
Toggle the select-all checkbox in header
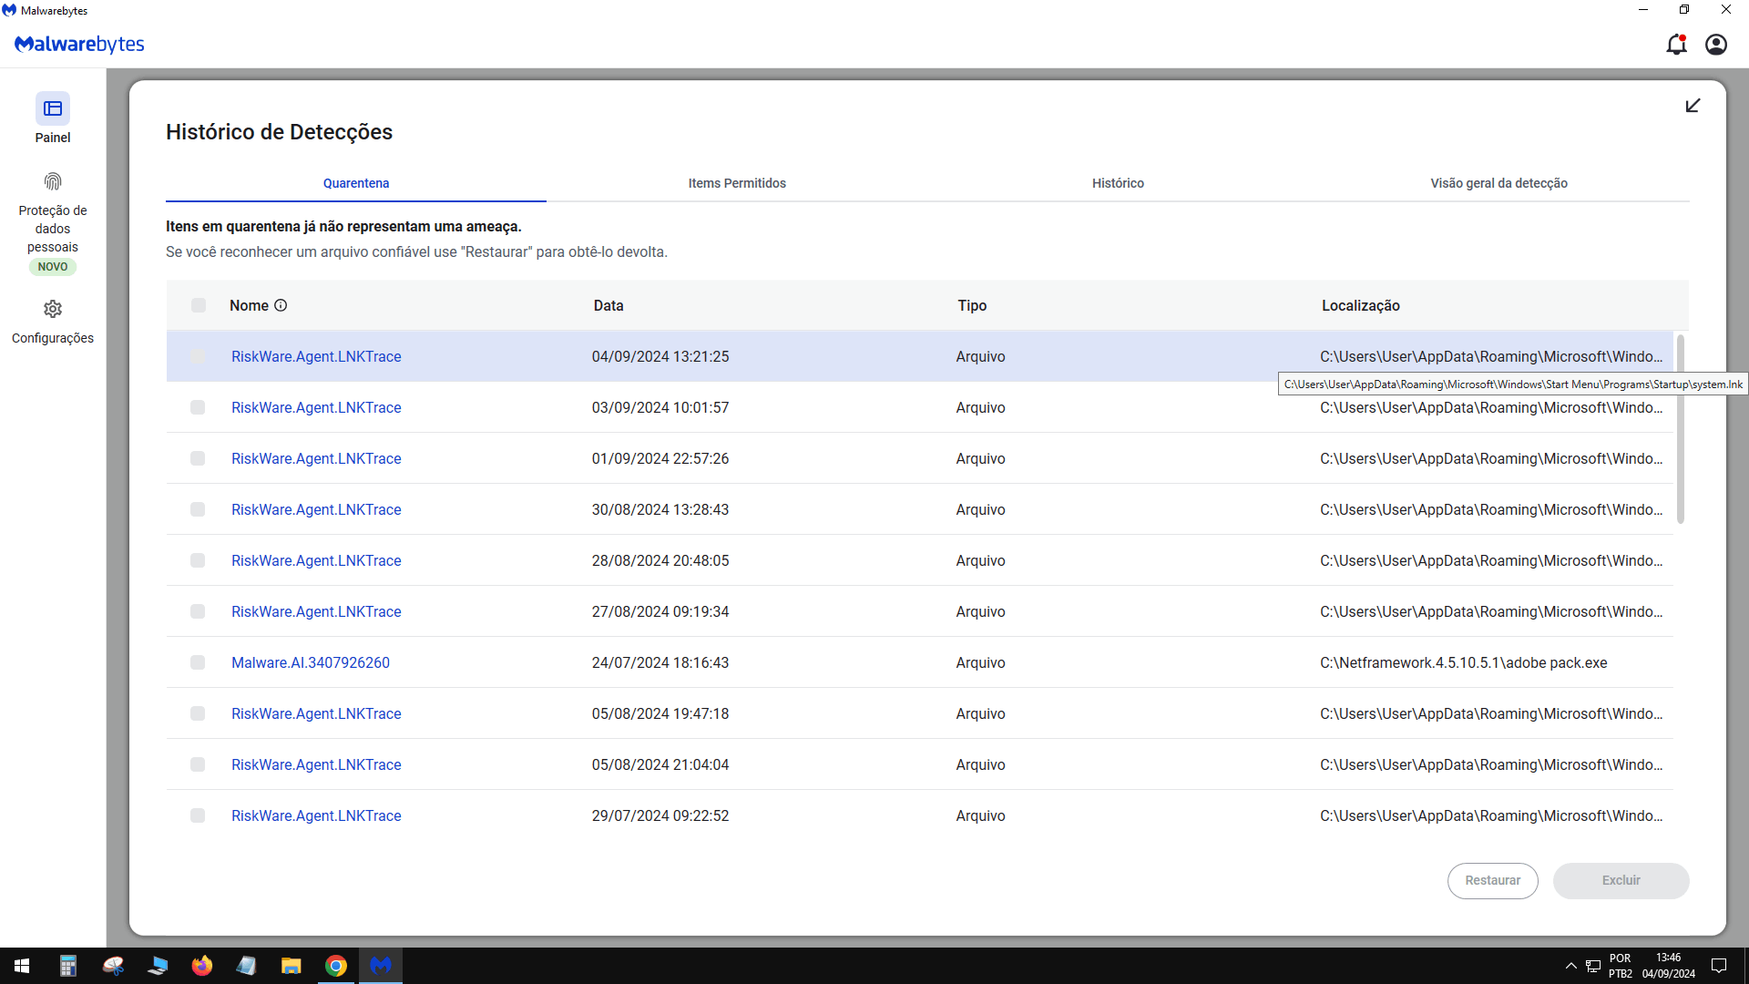point(199,305)
